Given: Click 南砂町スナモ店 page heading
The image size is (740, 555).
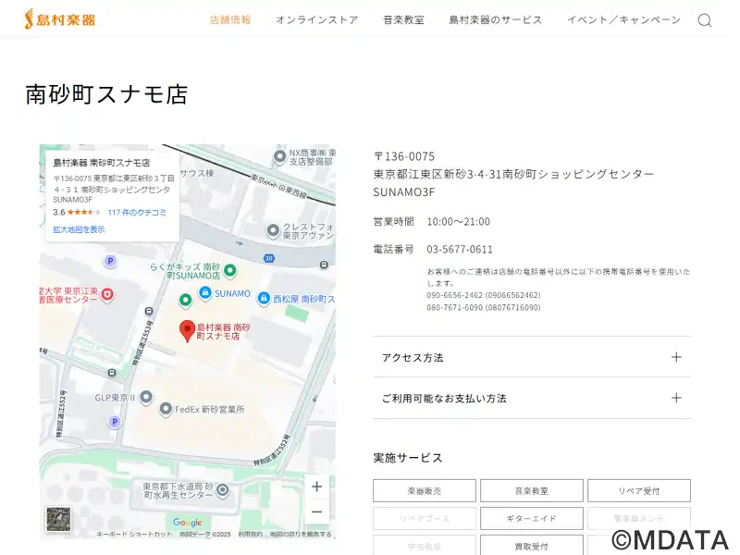Looking at the screenshot, I should [x=106, y=94].
